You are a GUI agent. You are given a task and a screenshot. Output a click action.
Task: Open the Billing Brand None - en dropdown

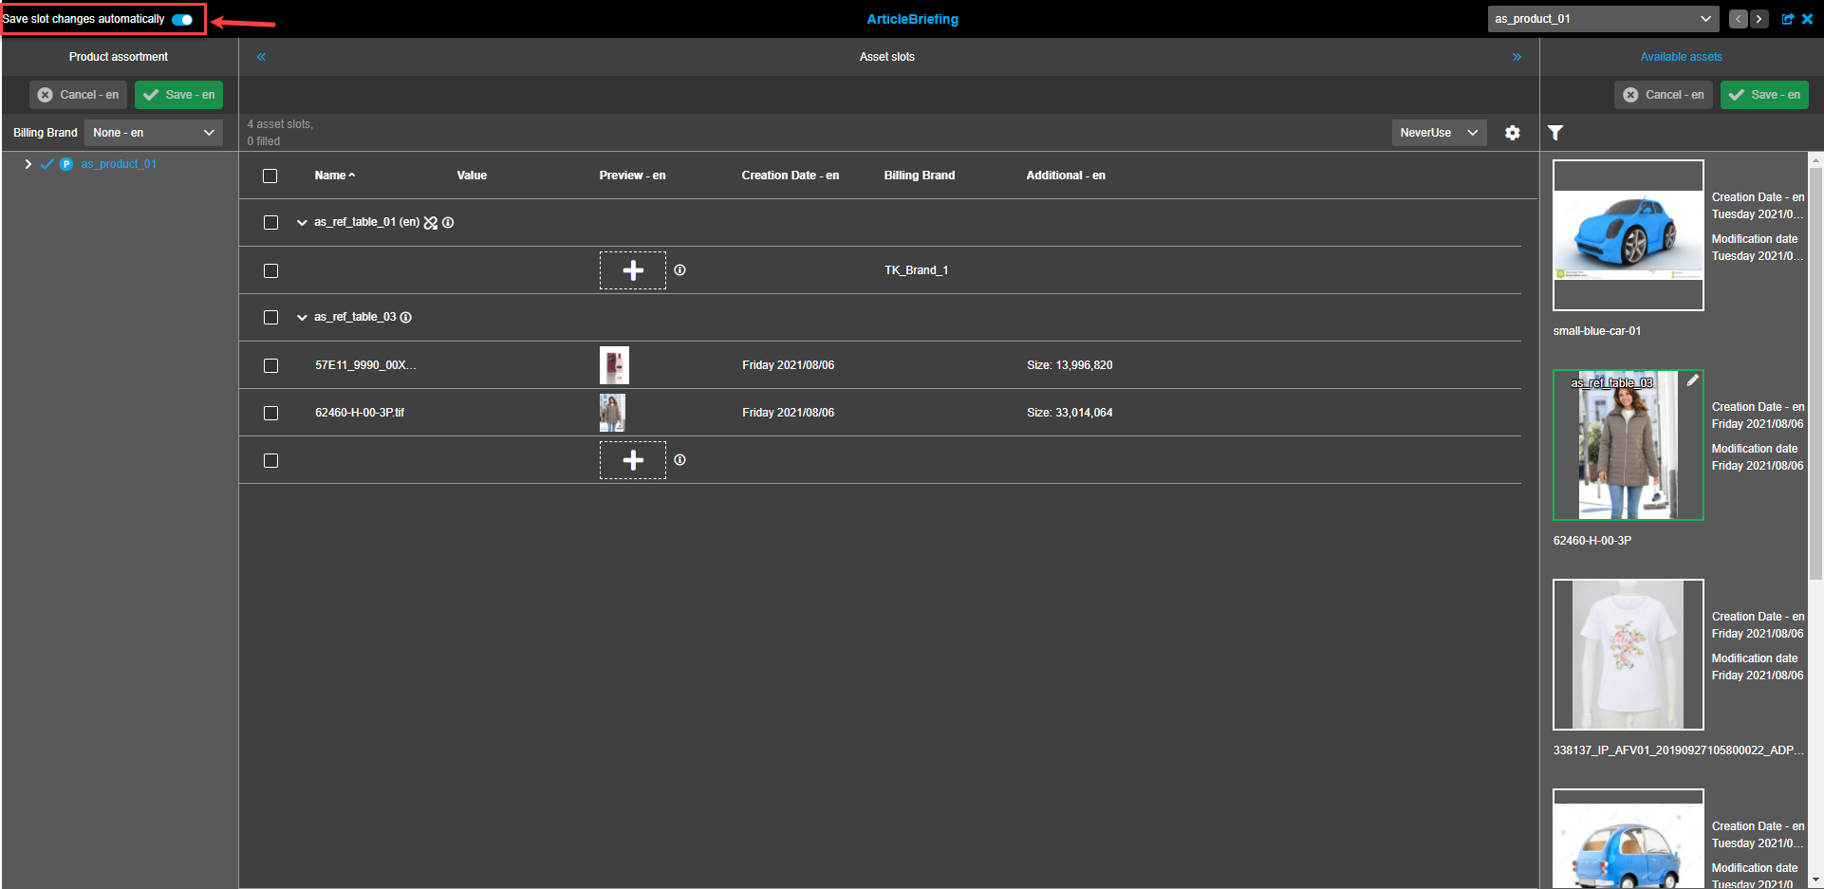[153, 132]
